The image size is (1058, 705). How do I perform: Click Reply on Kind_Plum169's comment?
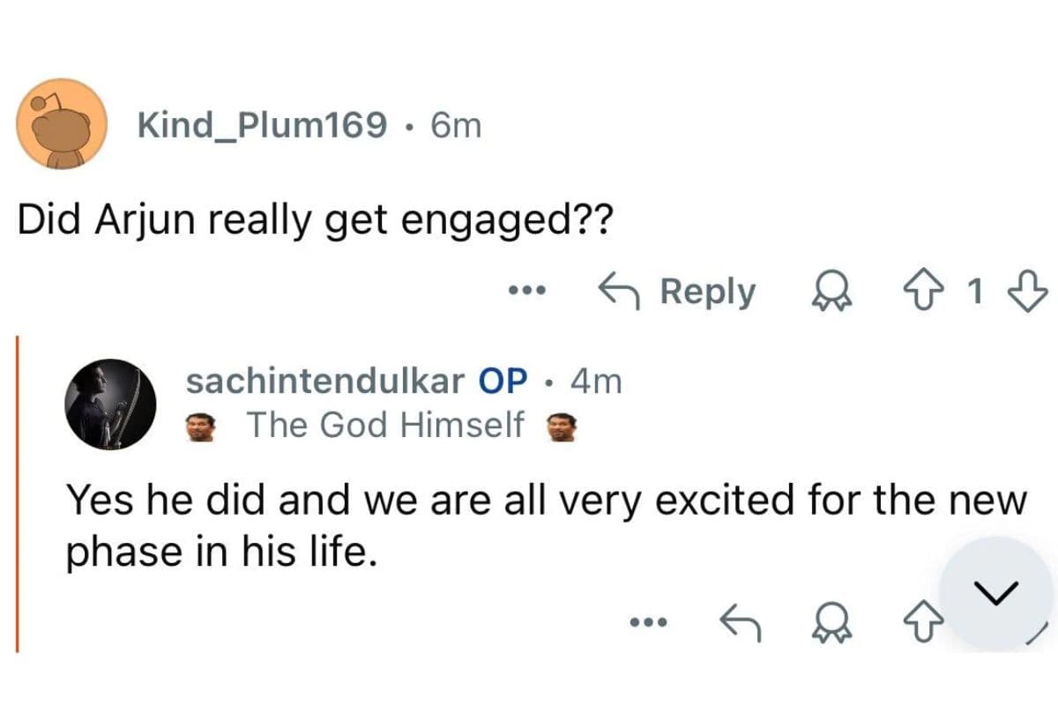(x=677, y=292)
